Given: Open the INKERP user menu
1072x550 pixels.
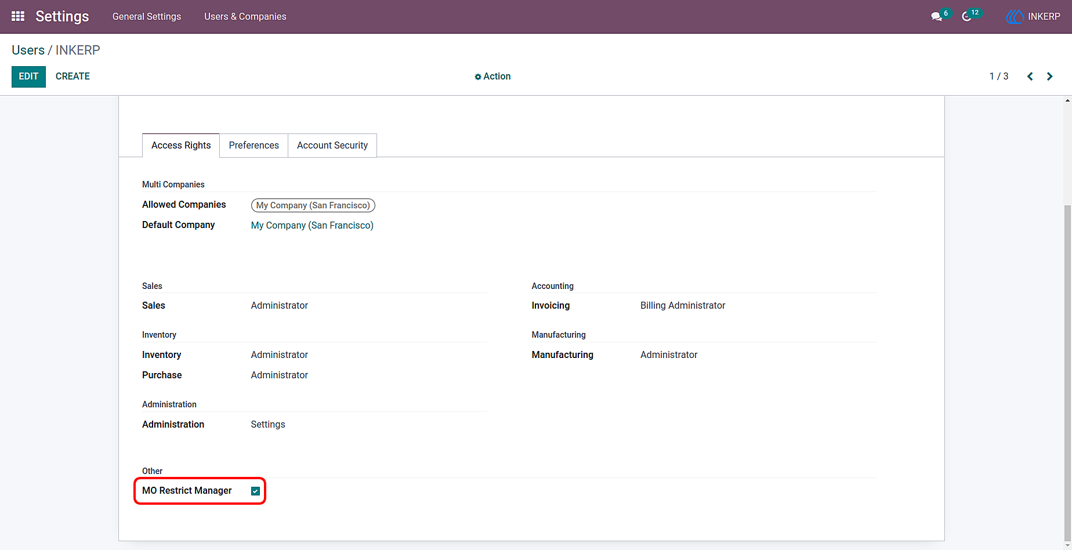Looking at the screenshot, I should click(x=1033, y=17).
